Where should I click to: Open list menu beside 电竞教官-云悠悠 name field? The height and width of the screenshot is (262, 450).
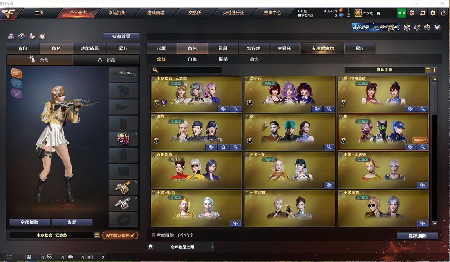97,235
